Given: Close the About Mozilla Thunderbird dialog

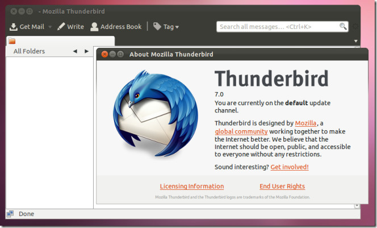Looking at the screenshot, I should point(104,54).
